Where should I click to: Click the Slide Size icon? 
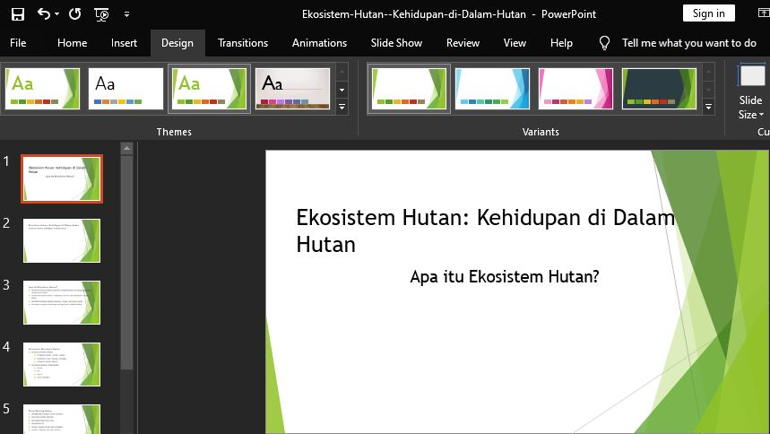[x=751, y=77]
